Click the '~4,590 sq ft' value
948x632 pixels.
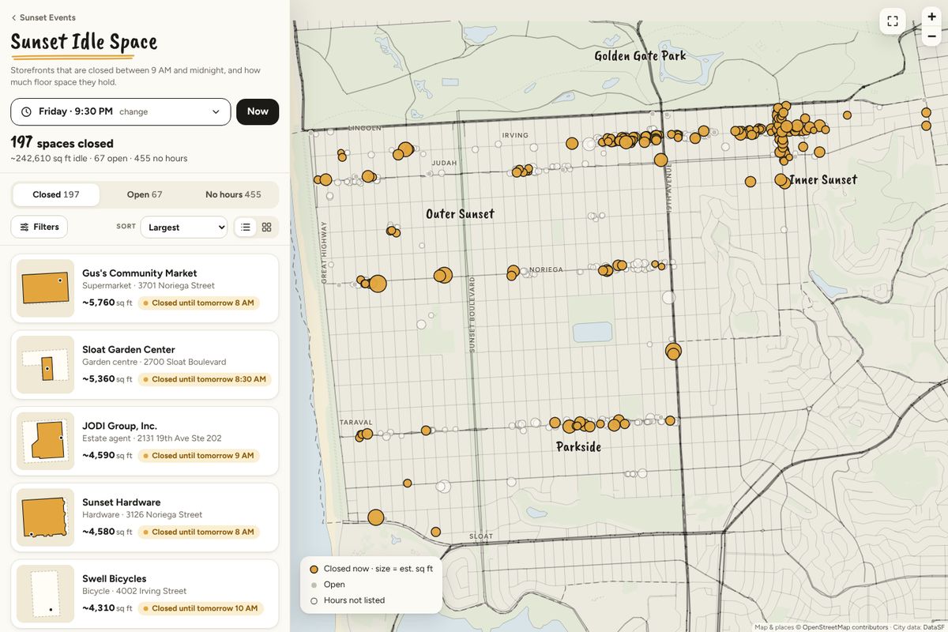tap(107, 456)
